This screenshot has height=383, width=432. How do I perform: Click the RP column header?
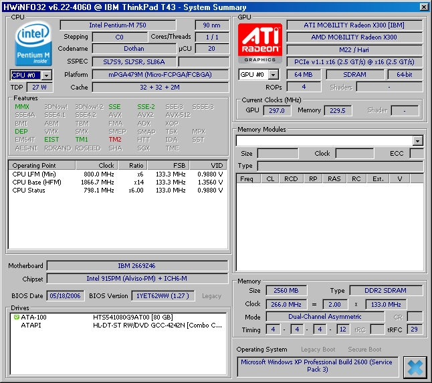pyautogui.click(x=313, y=179)
